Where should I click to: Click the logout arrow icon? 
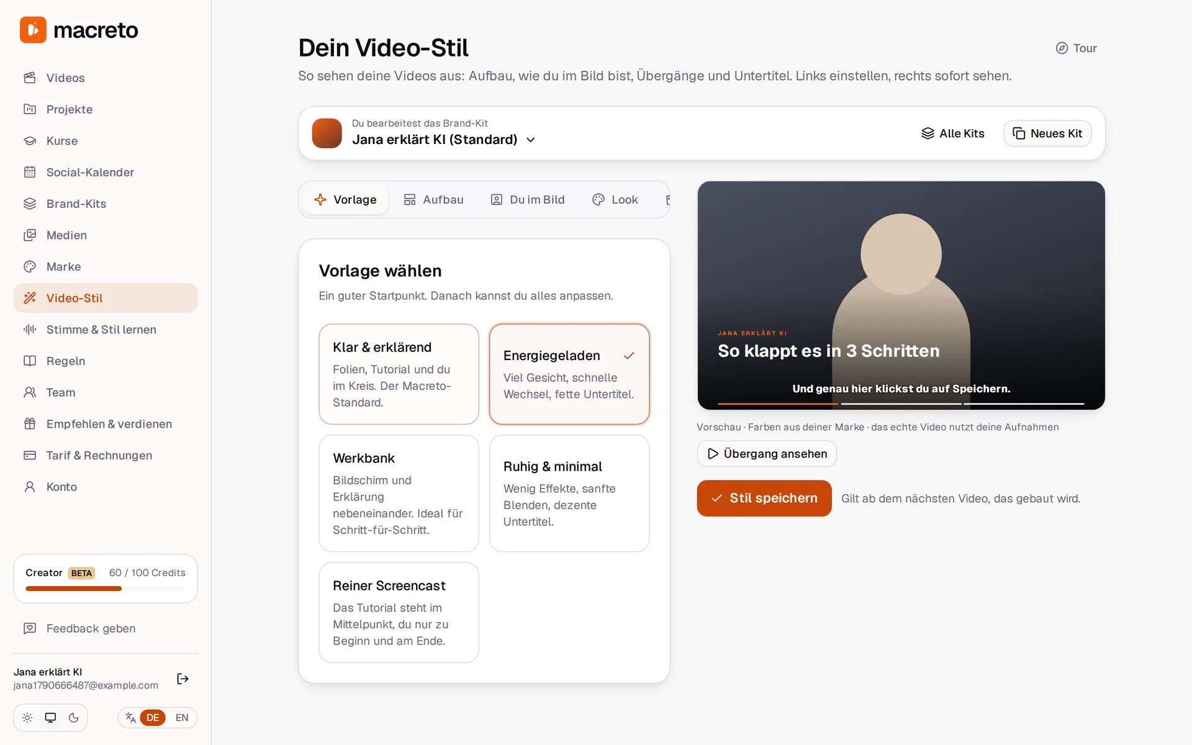point(183,679)
